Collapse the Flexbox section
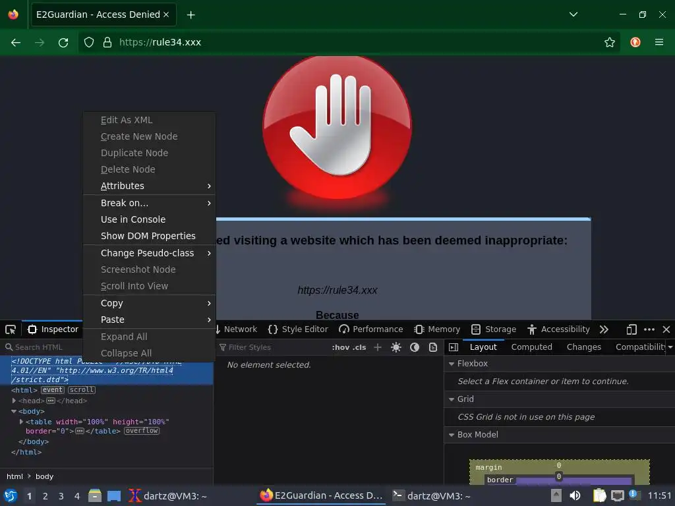675x506 pixels. point(452,364)
